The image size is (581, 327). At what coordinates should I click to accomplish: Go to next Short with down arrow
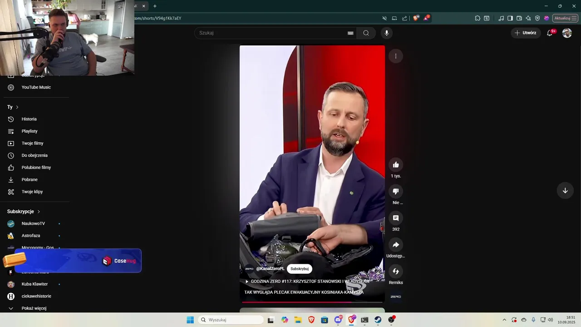(x=565, y=191)
